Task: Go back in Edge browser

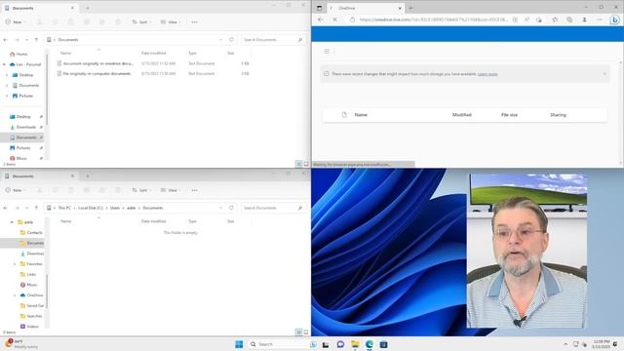Action: 321,19
